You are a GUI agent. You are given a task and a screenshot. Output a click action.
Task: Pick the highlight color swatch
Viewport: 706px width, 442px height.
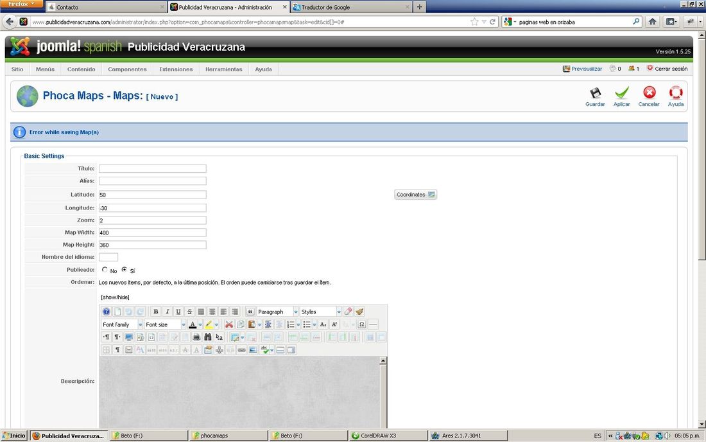click(209, 324)
